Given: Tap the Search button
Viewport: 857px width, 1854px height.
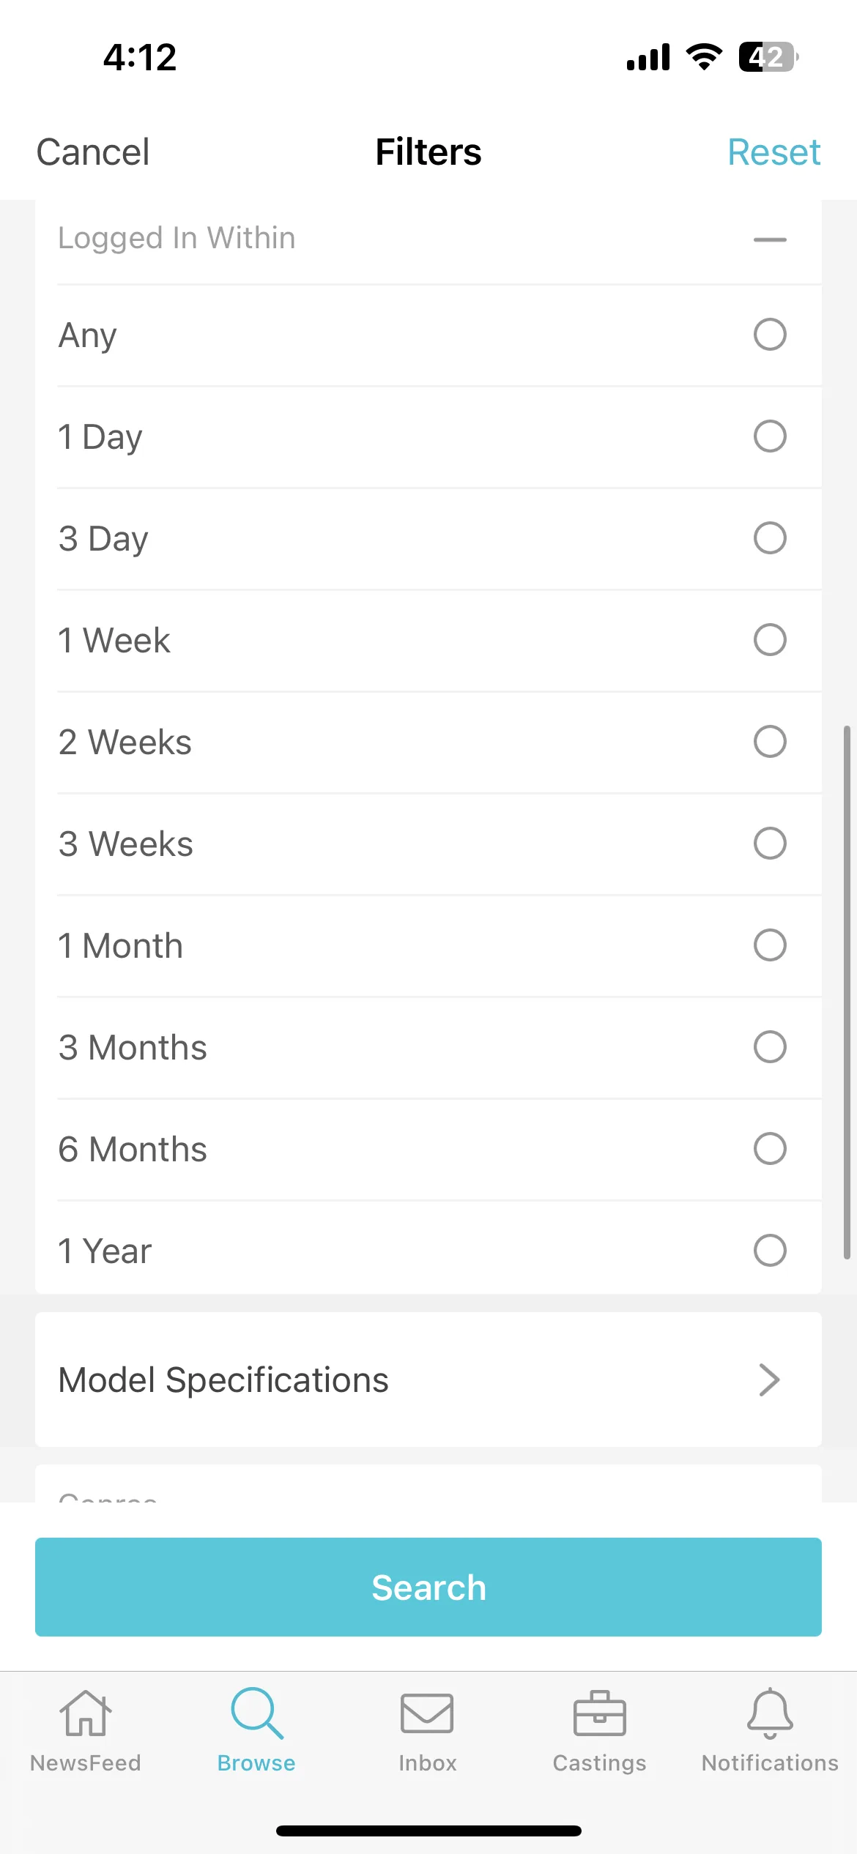Looking at the screenshot, I should tap(428, 1587).
